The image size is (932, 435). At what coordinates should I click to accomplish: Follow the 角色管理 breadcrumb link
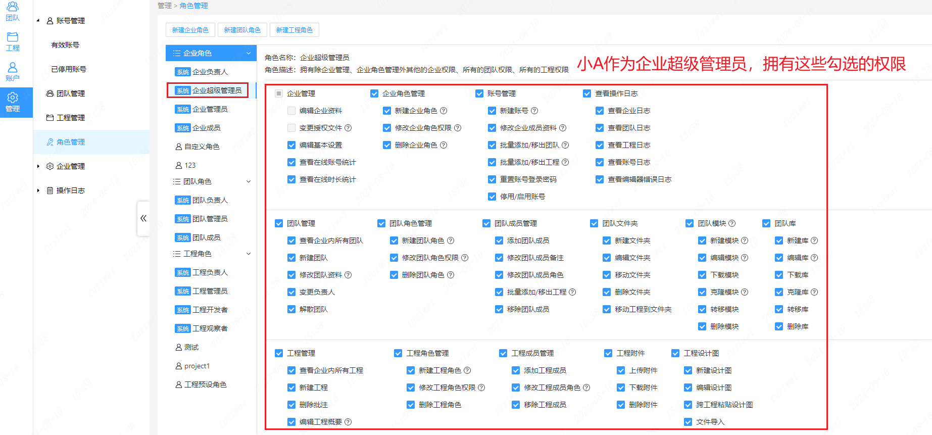(x=194, y=6)
